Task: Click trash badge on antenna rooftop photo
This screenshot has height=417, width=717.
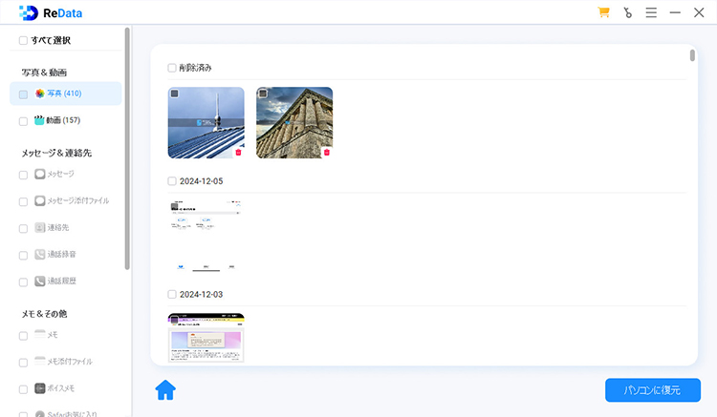Action: coord(238,153)
